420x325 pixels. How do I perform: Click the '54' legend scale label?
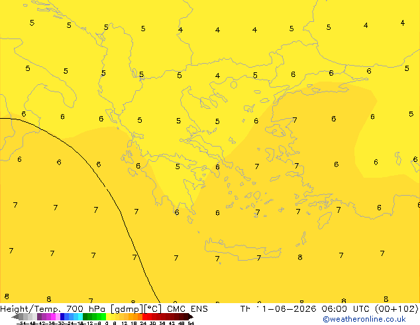pos(191,323)
